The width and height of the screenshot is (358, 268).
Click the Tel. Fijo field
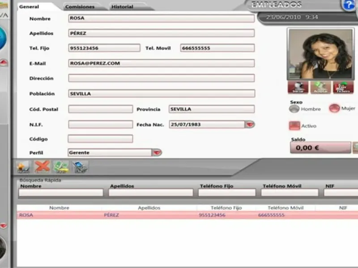pos(104,48)
